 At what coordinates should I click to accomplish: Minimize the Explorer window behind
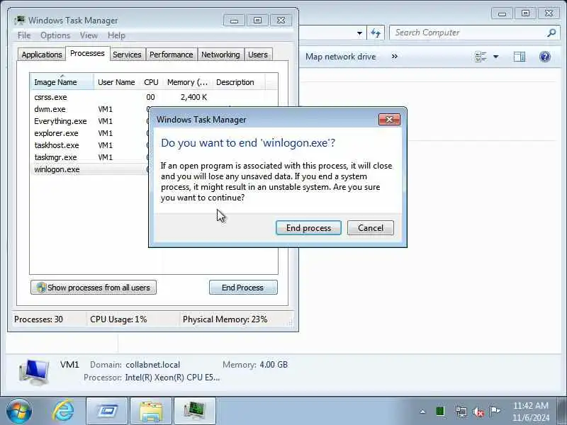[x=502, y=13]
